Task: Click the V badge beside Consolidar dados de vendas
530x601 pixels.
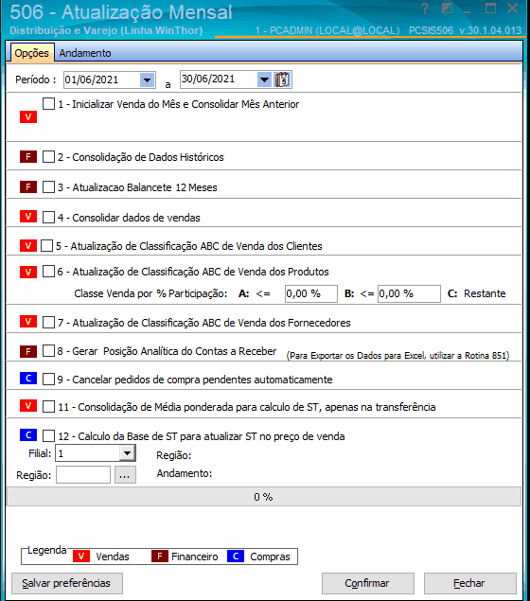Action: click(28, 217)
